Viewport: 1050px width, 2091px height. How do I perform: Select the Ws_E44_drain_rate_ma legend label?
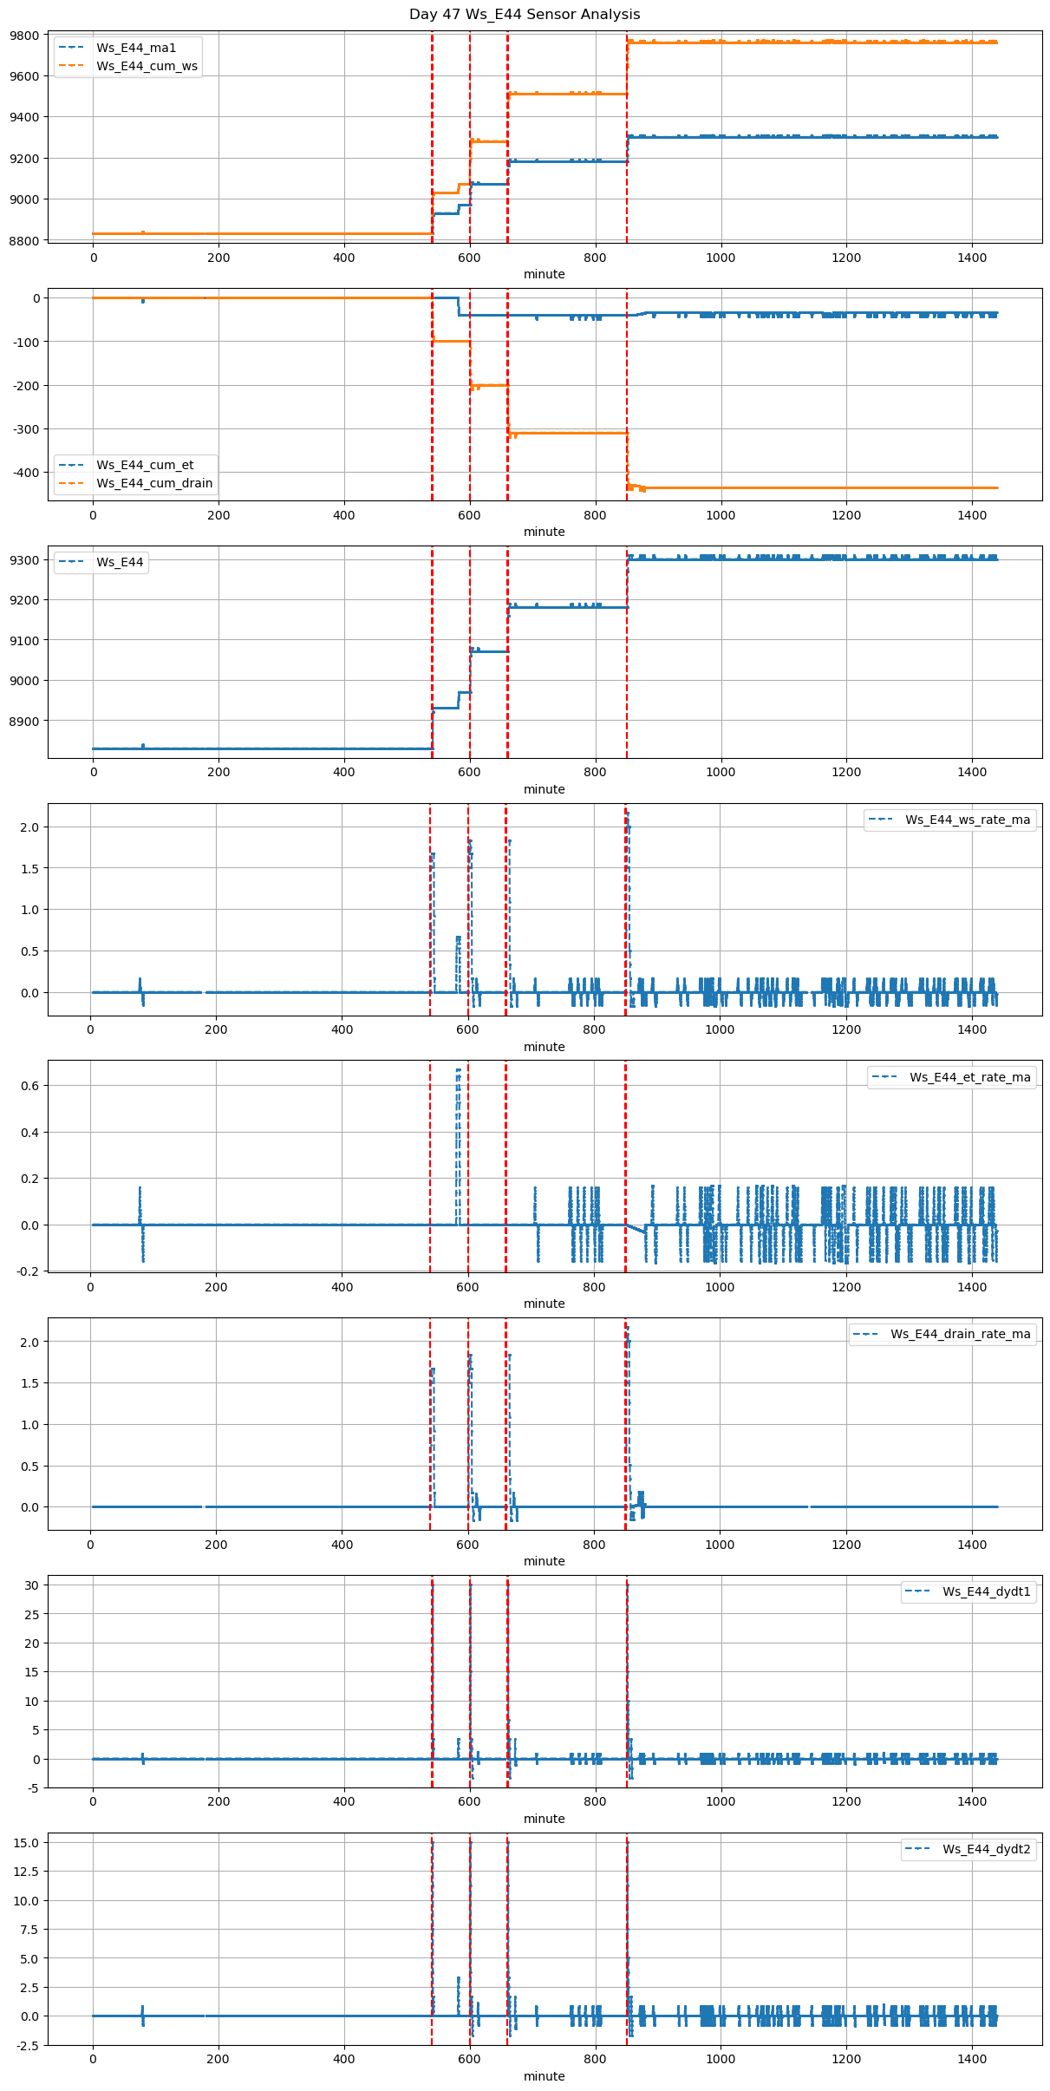[960, 1334]
